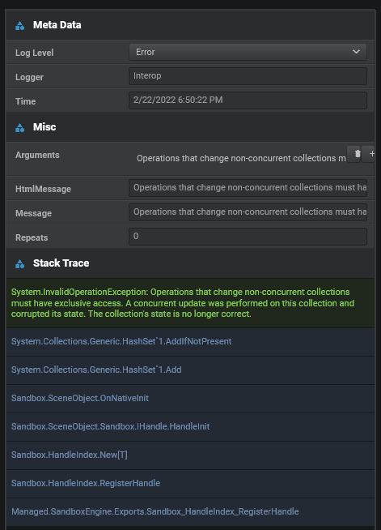Screen dimensions: 381x530
Task: Click the Logger field containing Interop
Action: pos(248,76)
